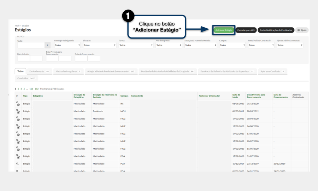Open the Situação filter dropdown
This screenshot has height=191, width=318.
pos(100,45)
